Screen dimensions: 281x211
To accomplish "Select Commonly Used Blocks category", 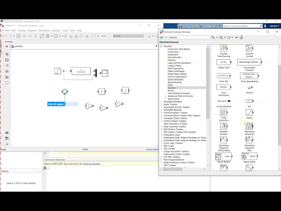I will point(179,49).
